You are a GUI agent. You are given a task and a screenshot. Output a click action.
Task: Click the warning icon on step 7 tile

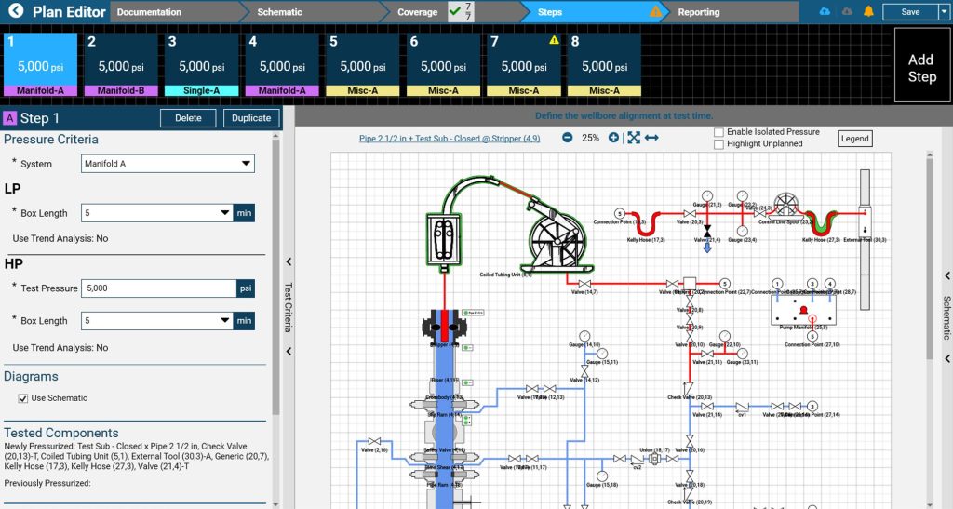[x=554, y=40]
